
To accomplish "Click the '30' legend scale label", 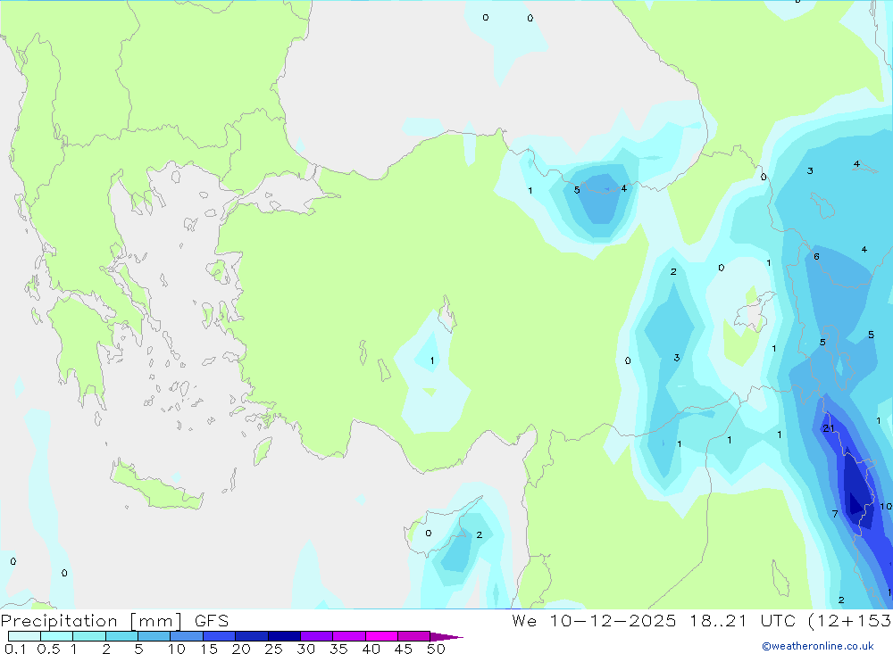I will pos(305,649).
